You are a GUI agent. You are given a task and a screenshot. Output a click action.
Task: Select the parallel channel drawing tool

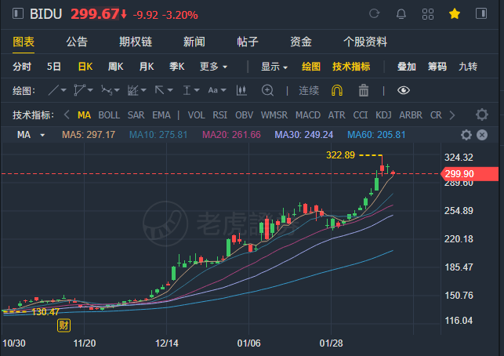pyautogui.click(x=80, y=90)
